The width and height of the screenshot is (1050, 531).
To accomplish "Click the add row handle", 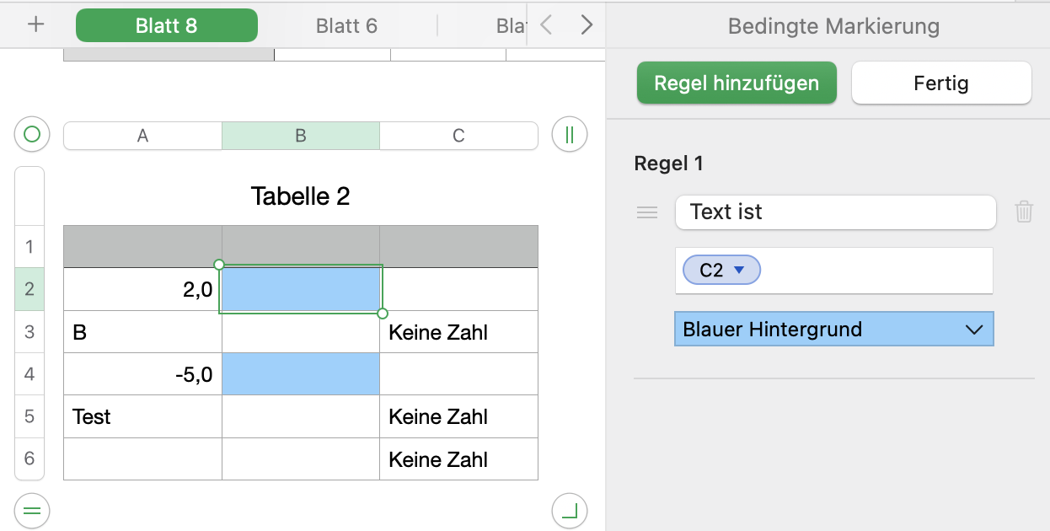I will [x=32, y=510].
